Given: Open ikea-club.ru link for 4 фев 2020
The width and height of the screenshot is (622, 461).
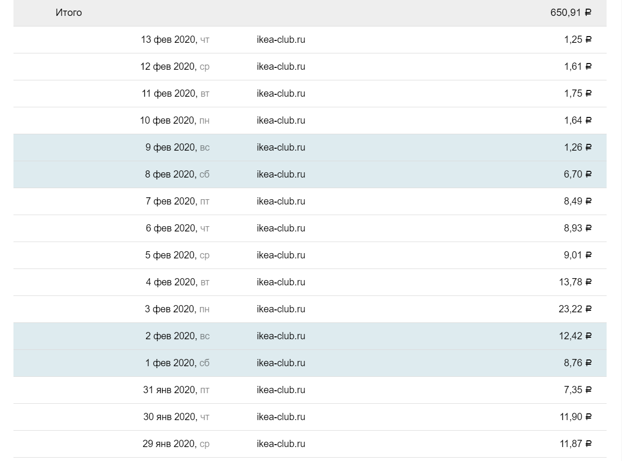Looking at the screenshot, I should 281,282.
